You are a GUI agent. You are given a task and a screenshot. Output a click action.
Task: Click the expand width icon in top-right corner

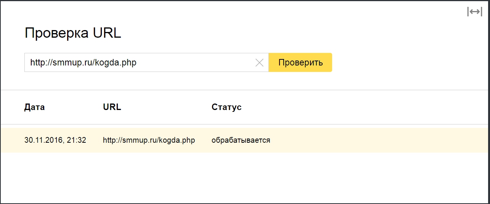474,12
